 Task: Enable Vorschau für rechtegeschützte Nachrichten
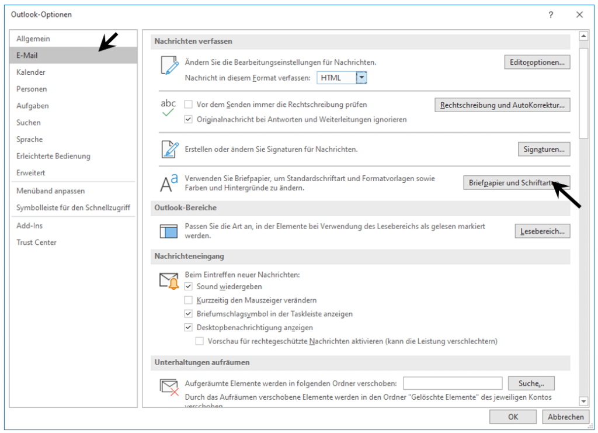click(200, 341)
